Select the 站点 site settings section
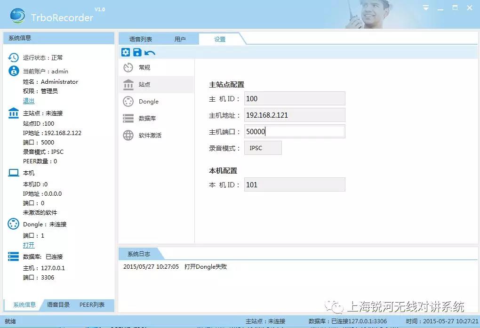480x328 pixels. click(x=144, y=85)
